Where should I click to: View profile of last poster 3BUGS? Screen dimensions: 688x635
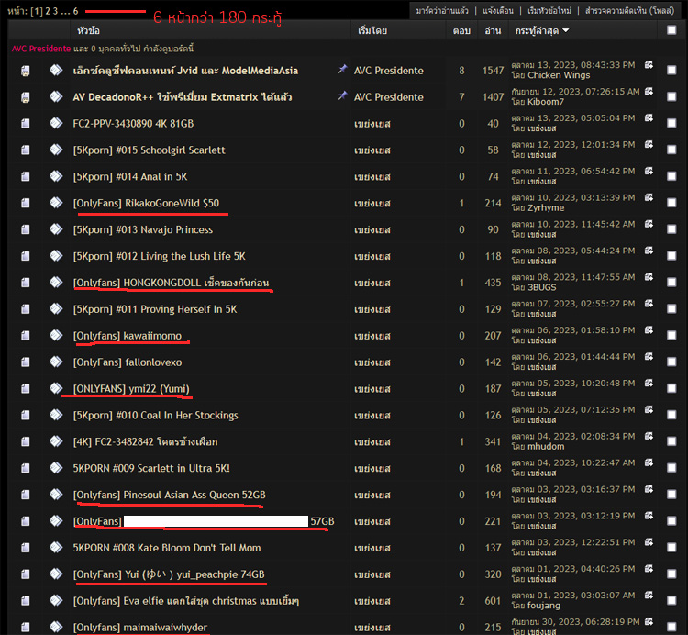coord(541,287)
